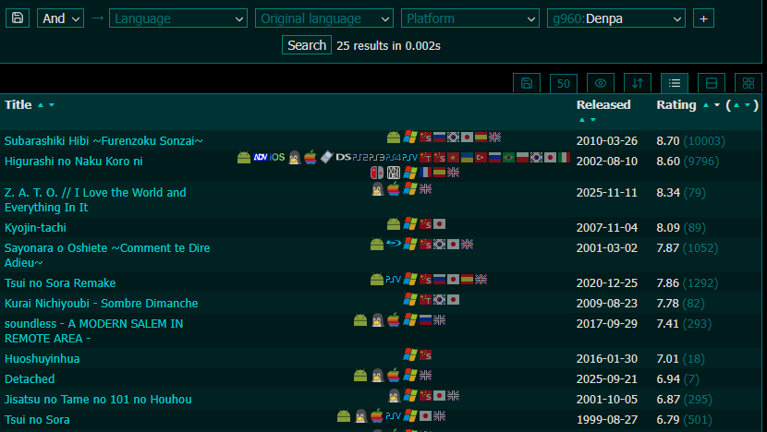Click Apple icon in Detached row
Viewport: 767px width, 432px height.
pos(394,376)
